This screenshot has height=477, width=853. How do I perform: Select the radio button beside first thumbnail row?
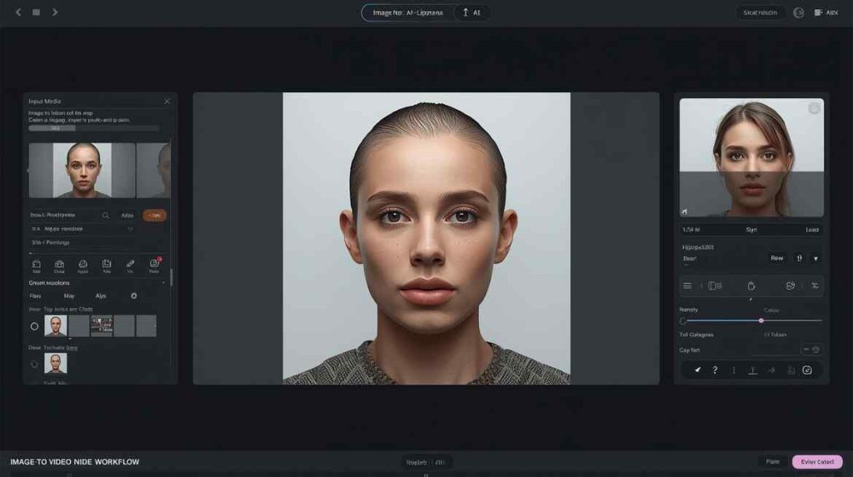click(x=34, y=326)
